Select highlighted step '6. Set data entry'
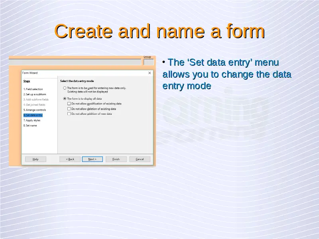 (x=33, y=115)
